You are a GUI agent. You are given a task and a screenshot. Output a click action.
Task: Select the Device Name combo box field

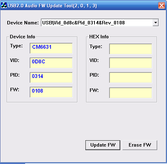point(100,23)
